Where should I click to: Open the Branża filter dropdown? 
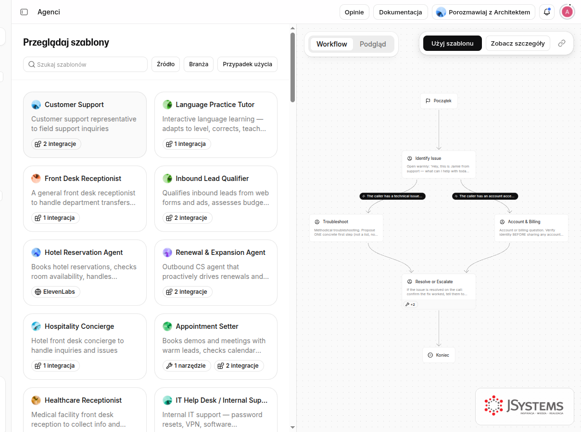click(x=199, y=64)
